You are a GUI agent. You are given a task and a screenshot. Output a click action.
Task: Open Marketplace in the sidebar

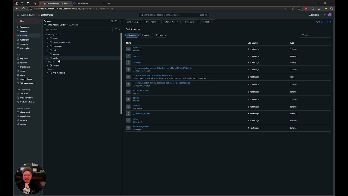tap(25, 48)
